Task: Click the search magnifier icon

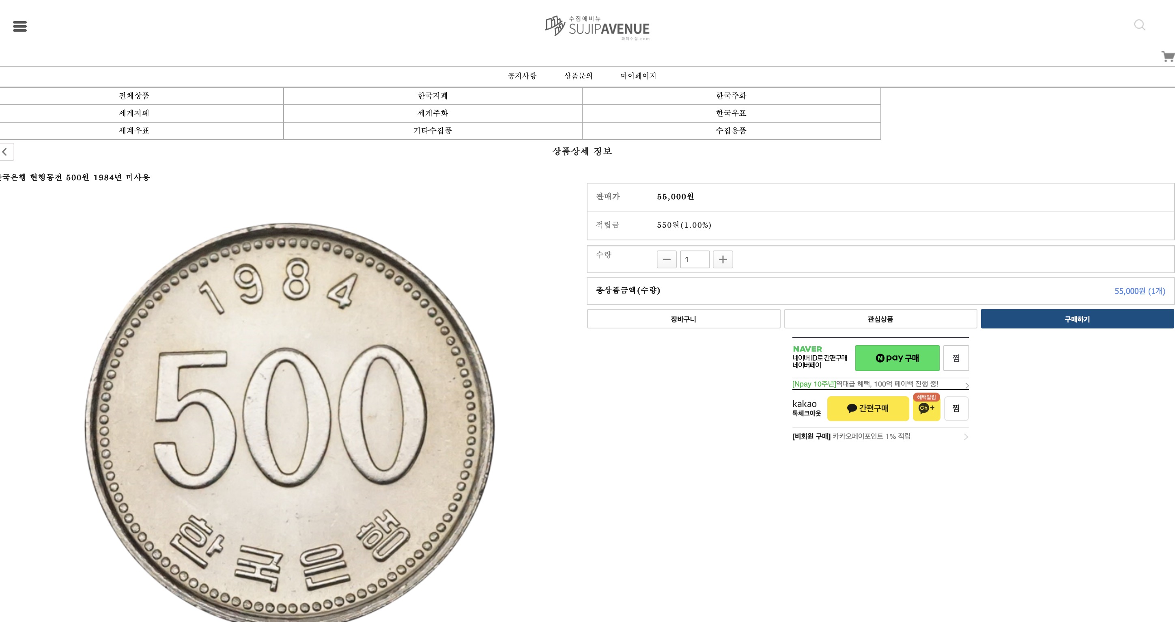Action: pos(1139,25)
